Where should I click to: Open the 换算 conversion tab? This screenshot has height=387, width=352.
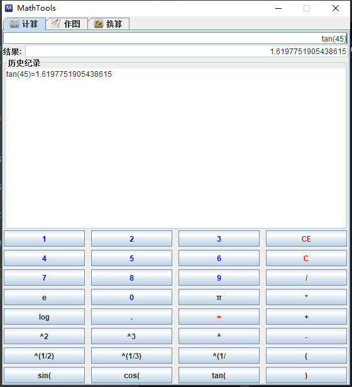(x=109, y=24)
